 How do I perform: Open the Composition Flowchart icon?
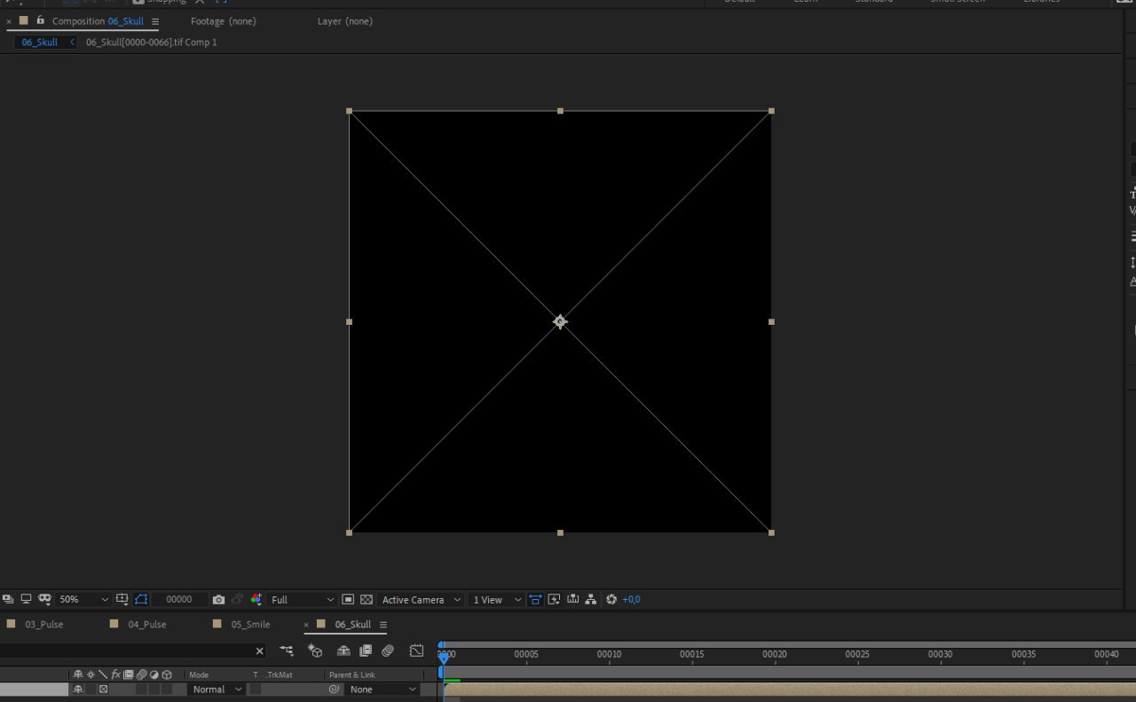pyautogui.click(x=591, y=600)
